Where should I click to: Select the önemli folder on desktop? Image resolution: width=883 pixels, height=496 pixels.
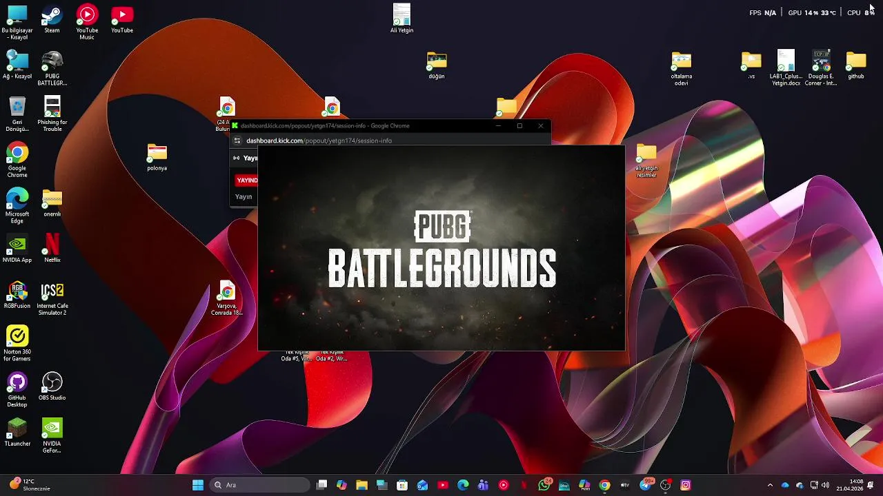click(x=52, y=203)
